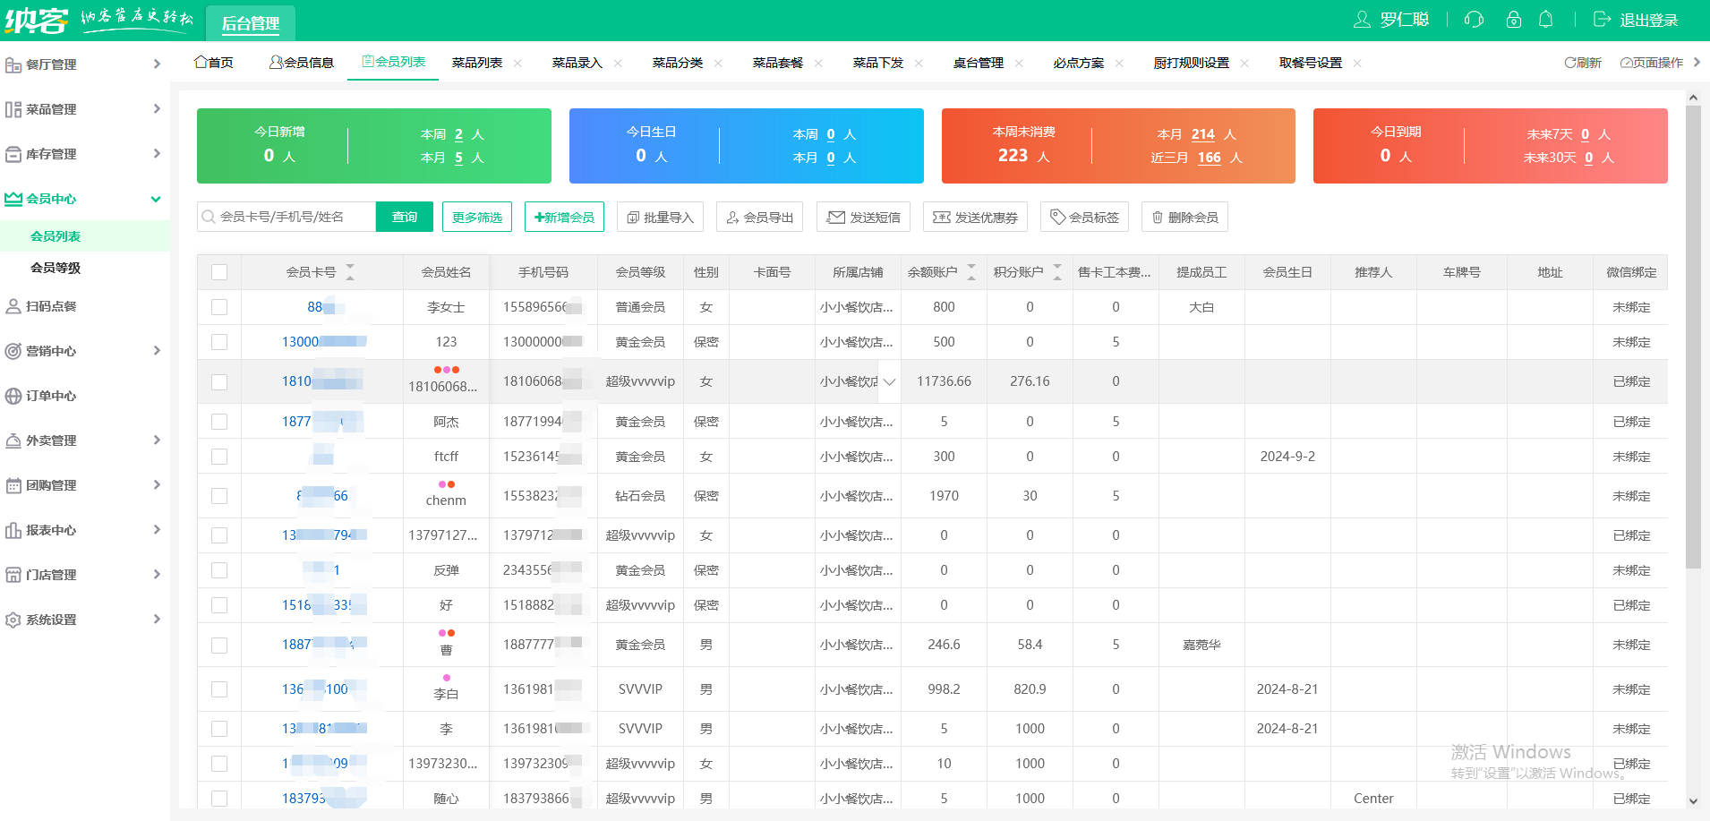Click the 批量导入 import icon button
Screen dimensions: 1710x821
637,217
